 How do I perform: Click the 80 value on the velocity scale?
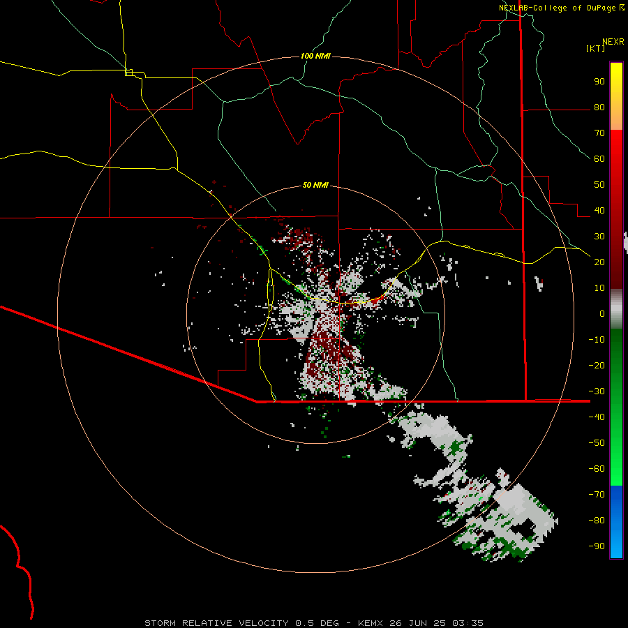tap(599, 107)
